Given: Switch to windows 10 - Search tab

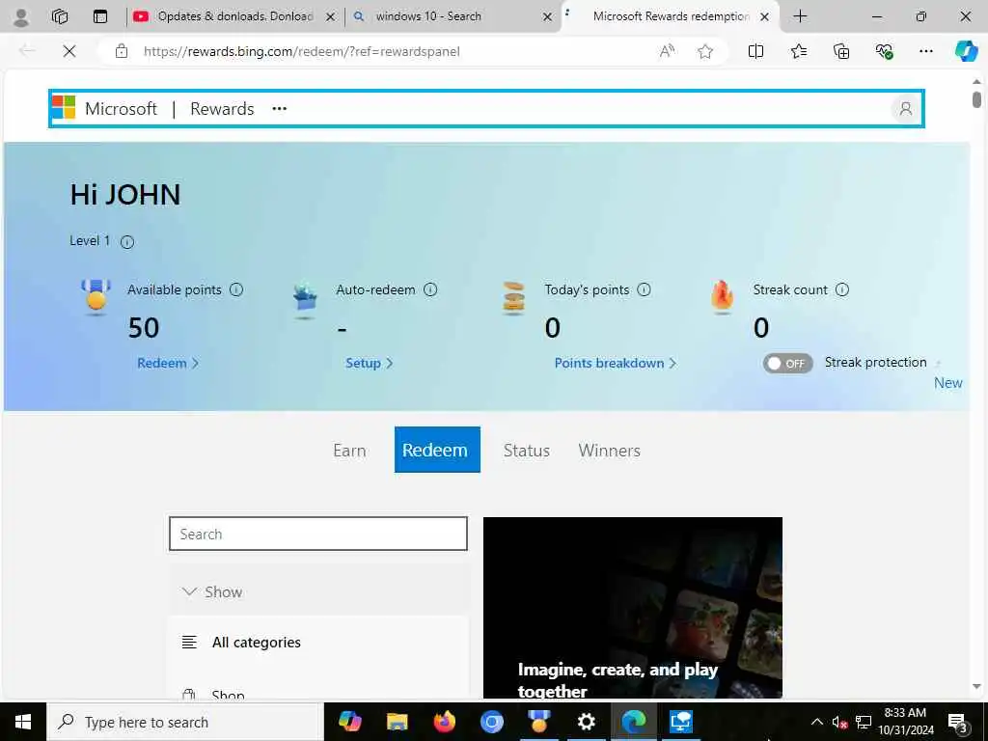Looking at the screenshot, I should click(x=453, y=17).
